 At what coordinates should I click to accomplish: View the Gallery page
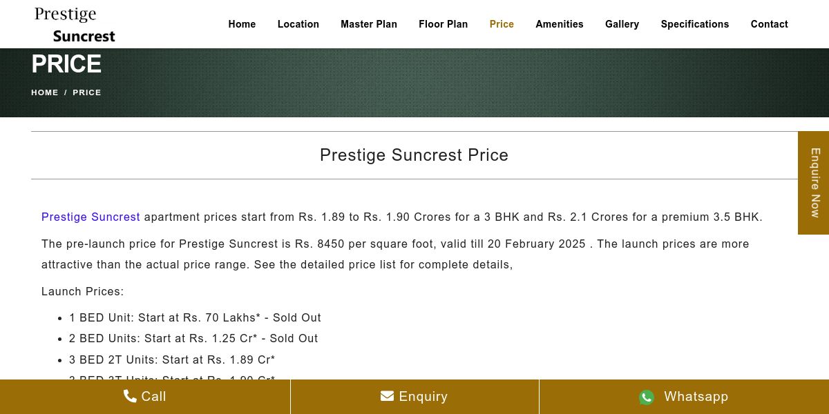pos(622,24)
